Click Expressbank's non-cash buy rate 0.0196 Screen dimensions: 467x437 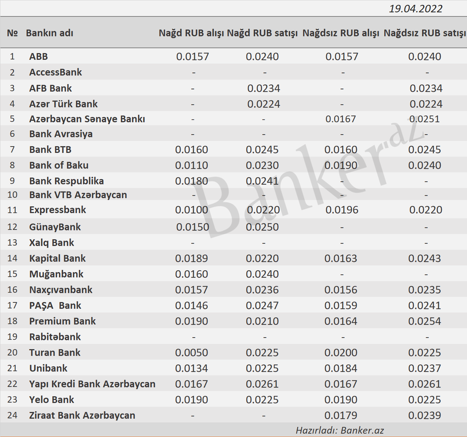(x=342, y=210)
